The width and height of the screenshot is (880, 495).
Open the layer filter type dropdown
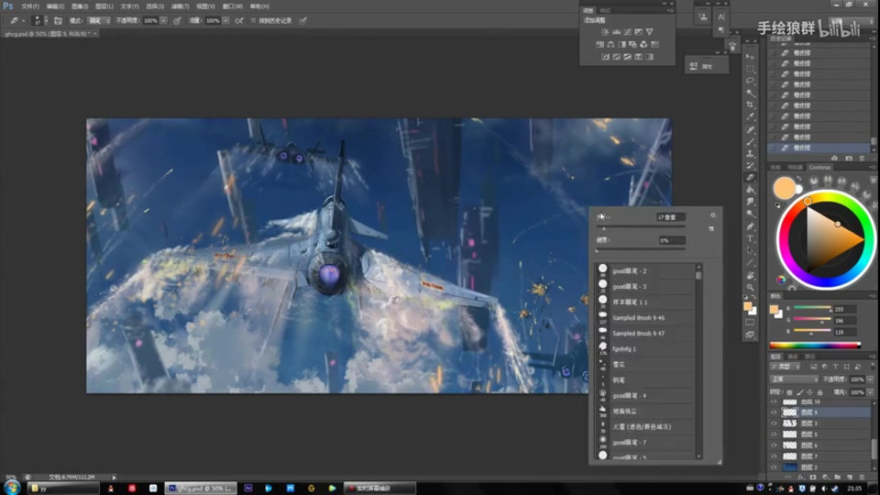point(786,367)
